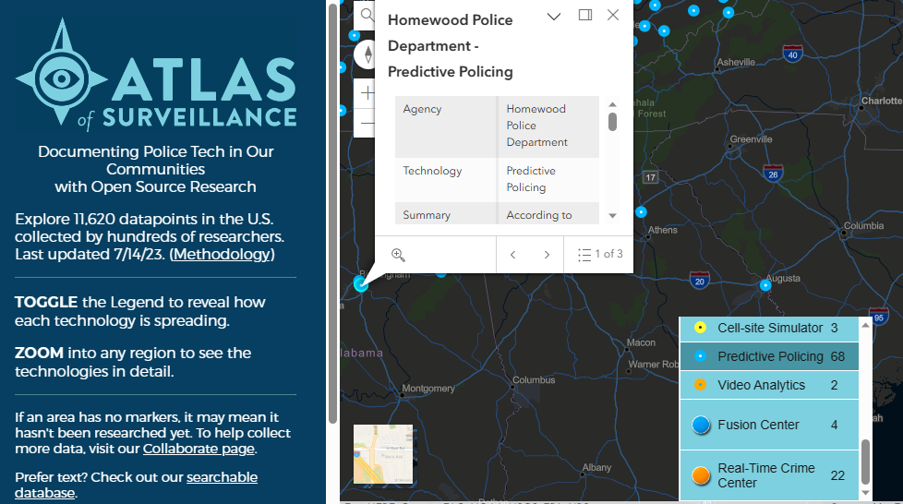Click the Predictive Policing value cell
903x504 pixels.
point(548,179)
